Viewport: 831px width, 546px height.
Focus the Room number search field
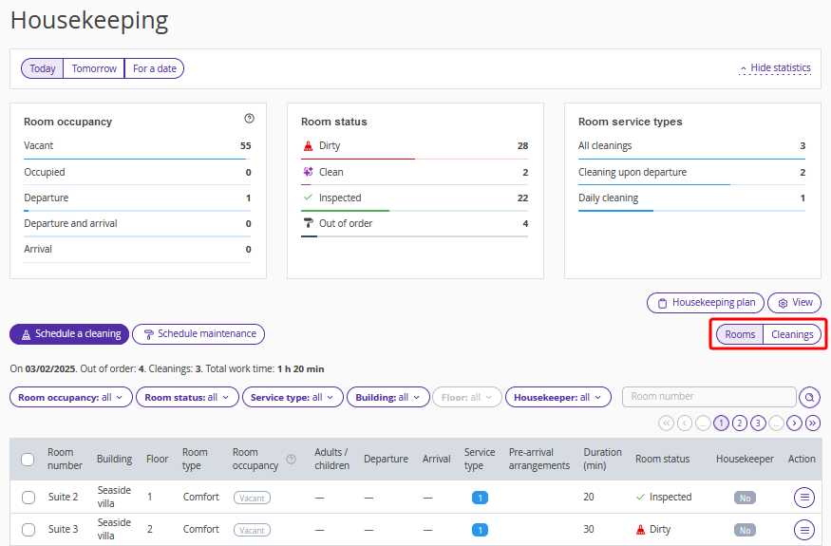[x=708, y=397]
